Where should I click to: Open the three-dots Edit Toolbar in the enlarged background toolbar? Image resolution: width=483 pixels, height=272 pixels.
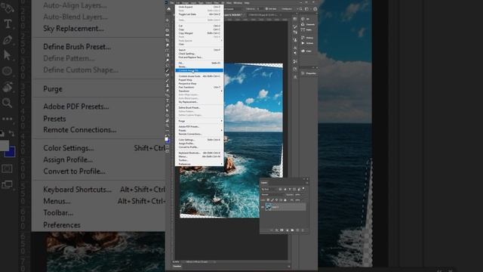[8, 119]
